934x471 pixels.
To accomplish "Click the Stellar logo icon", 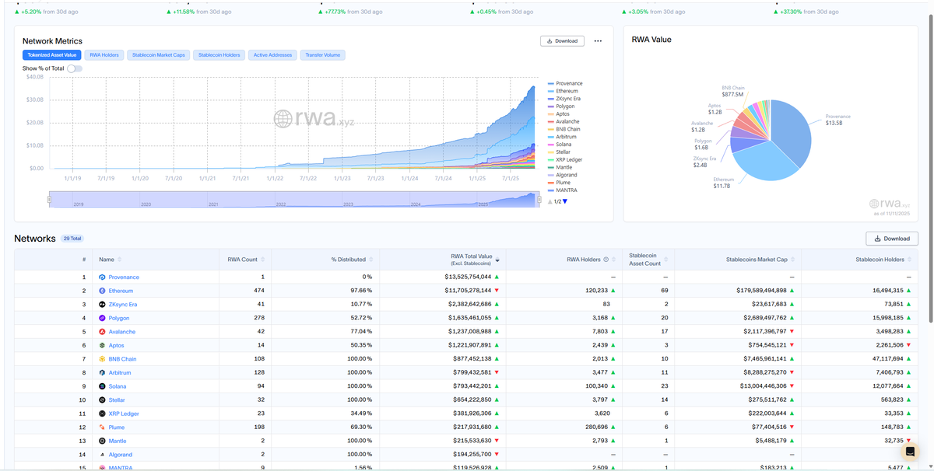I will (x=102, y=399).
